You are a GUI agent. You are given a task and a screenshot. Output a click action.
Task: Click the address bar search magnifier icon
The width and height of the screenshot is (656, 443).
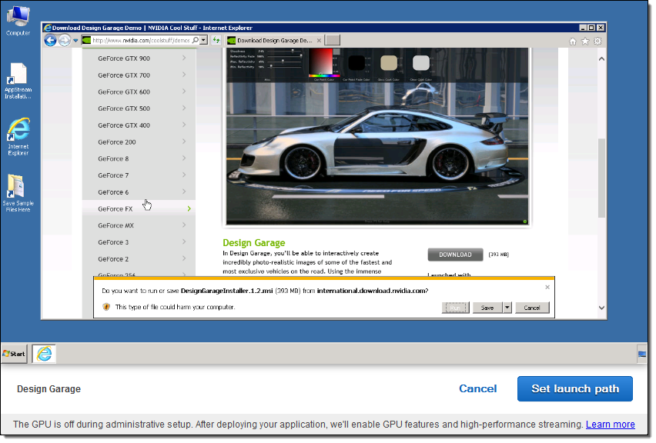(195, 40)
